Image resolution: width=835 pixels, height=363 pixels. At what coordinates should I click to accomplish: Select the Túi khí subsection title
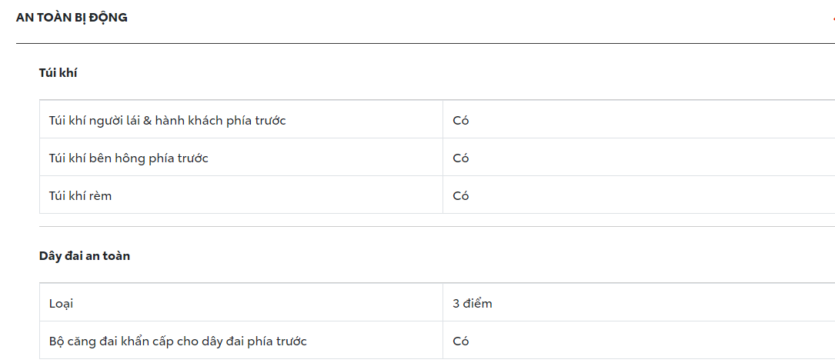click(x=58, y=73)
